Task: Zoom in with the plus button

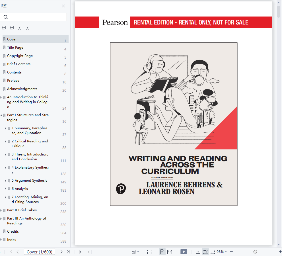Action: pyautogui.click(x=280, y=252)
